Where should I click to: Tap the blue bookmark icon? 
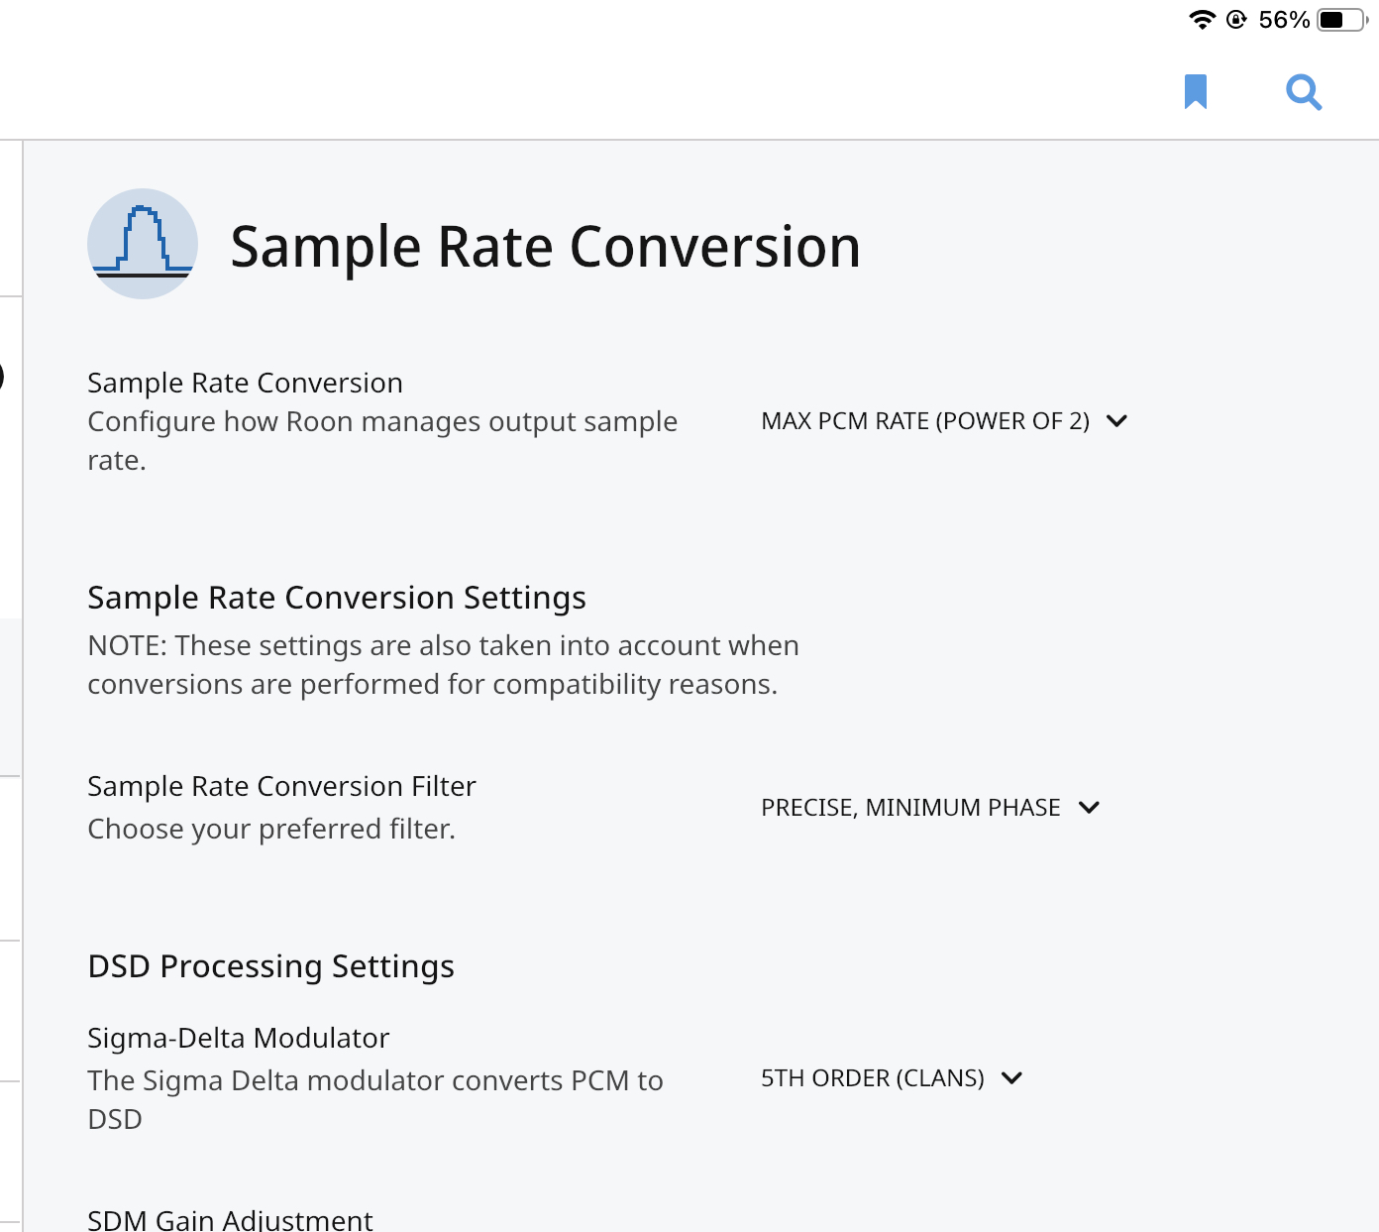1196,91
